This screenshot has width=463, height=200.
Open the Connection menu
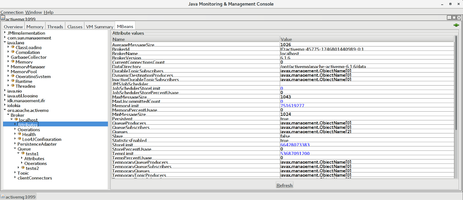pos(12,12)
